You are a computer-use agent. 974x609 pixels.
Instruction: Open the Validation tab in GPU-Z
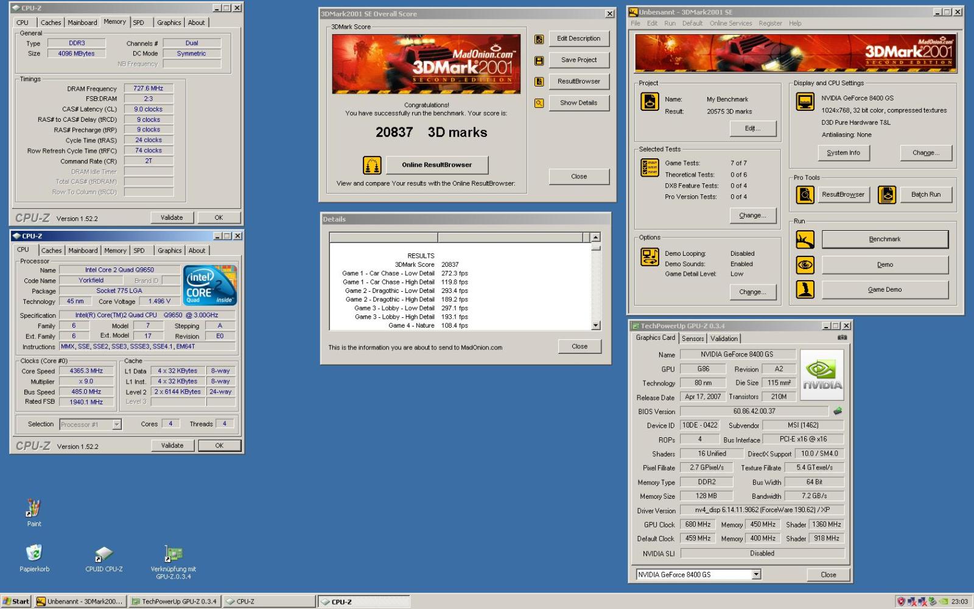pos(724,339)
